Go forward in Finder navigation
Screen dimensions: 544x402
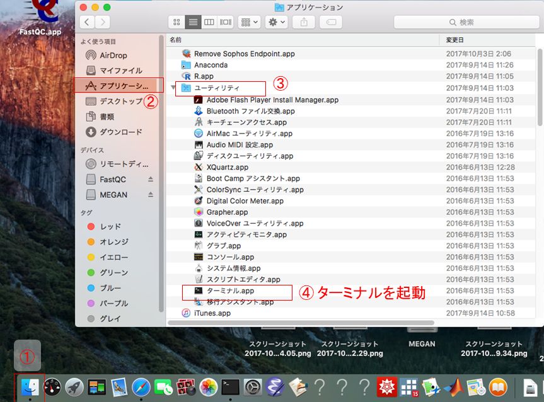pos(103,22)
